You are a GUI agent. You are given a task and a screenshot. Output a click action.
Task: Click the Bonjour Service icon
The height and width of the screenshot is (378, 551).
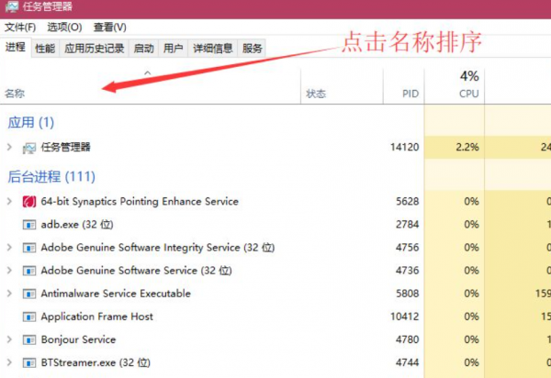tap(29, 339)
